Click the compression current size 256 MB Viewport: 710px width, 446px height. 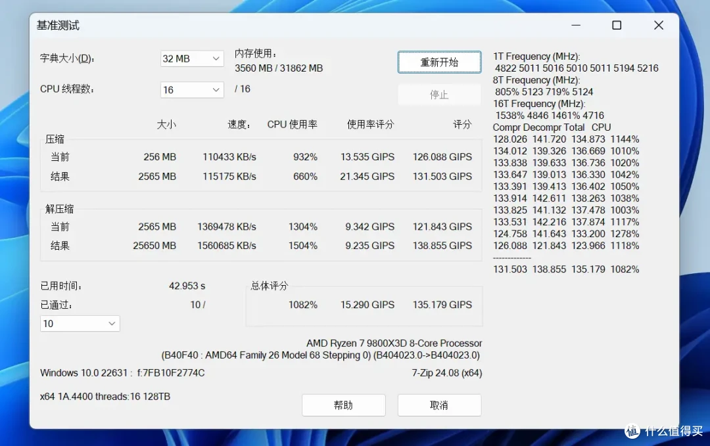[x=160, y=157]
